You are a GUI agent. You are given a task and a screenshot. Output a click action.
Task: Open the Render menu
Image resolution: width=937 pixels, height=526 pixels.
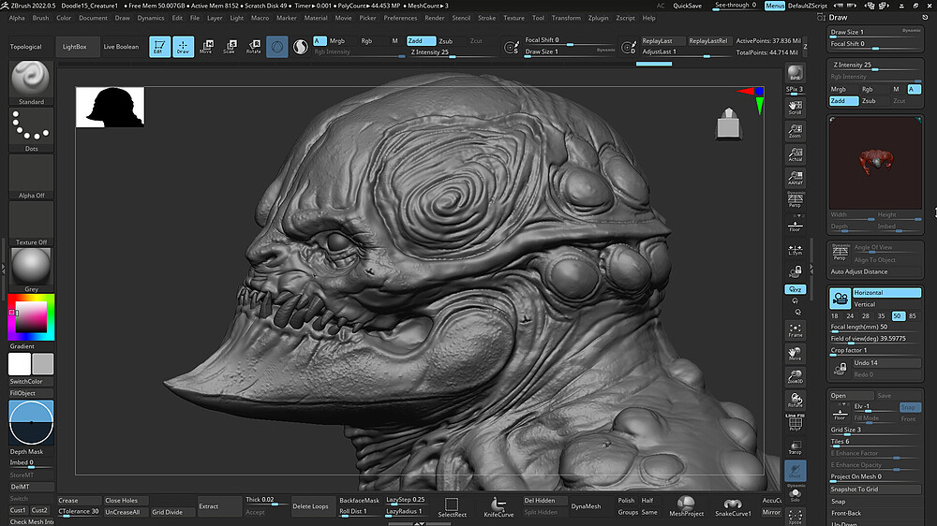coord(435,18)
